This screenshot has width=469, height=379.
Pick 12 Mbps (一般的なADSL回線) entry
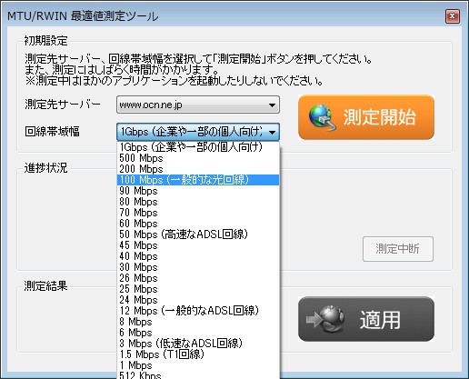(x=198, y=311)
